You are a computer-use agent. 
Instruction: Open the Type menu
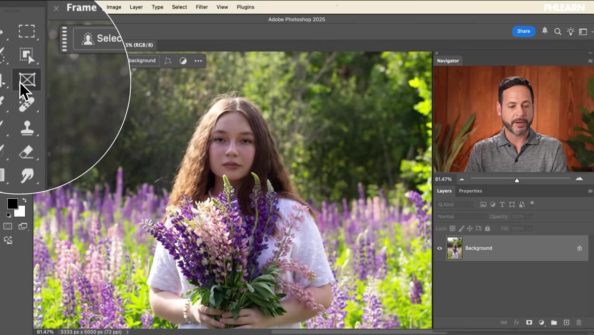tap(157, 7)
